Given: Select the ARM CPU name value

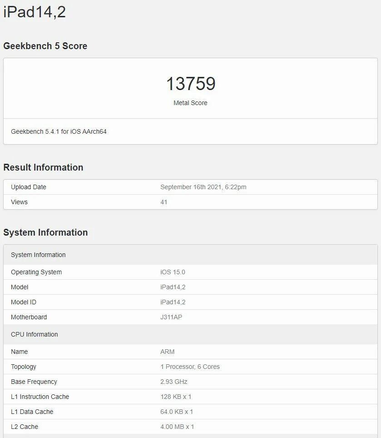Looking at the screenshot, I should click(168, 352).
